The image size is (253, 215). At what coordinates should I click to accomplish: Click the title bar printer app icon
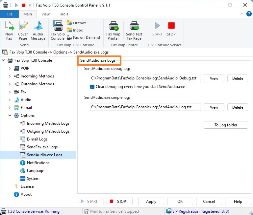tap(6, 5)
